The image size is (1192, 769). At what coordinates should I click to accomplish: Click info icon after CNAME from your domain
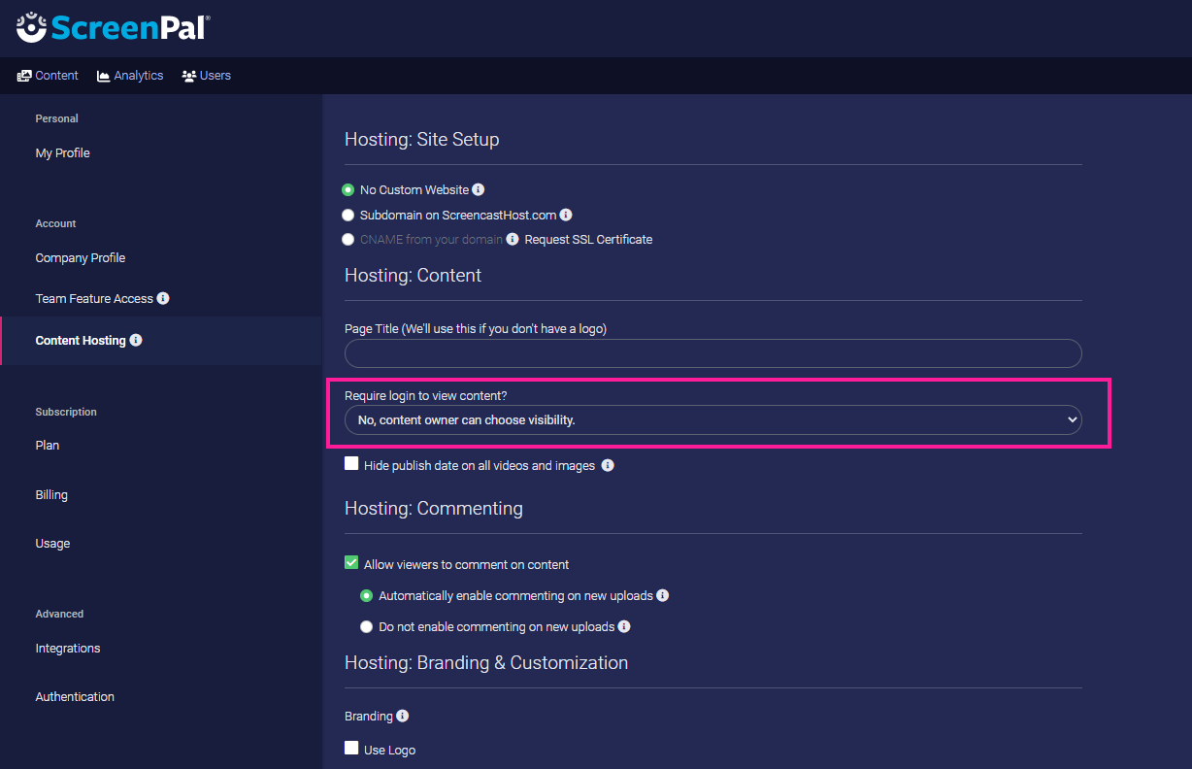513,239
